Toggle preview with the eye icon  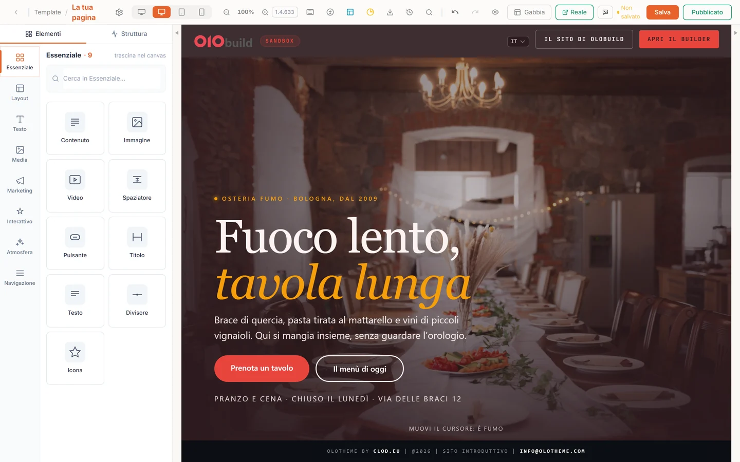[495, 12]
